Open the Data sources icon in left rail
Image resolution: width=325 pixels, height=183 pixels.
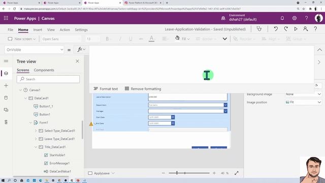6,98
